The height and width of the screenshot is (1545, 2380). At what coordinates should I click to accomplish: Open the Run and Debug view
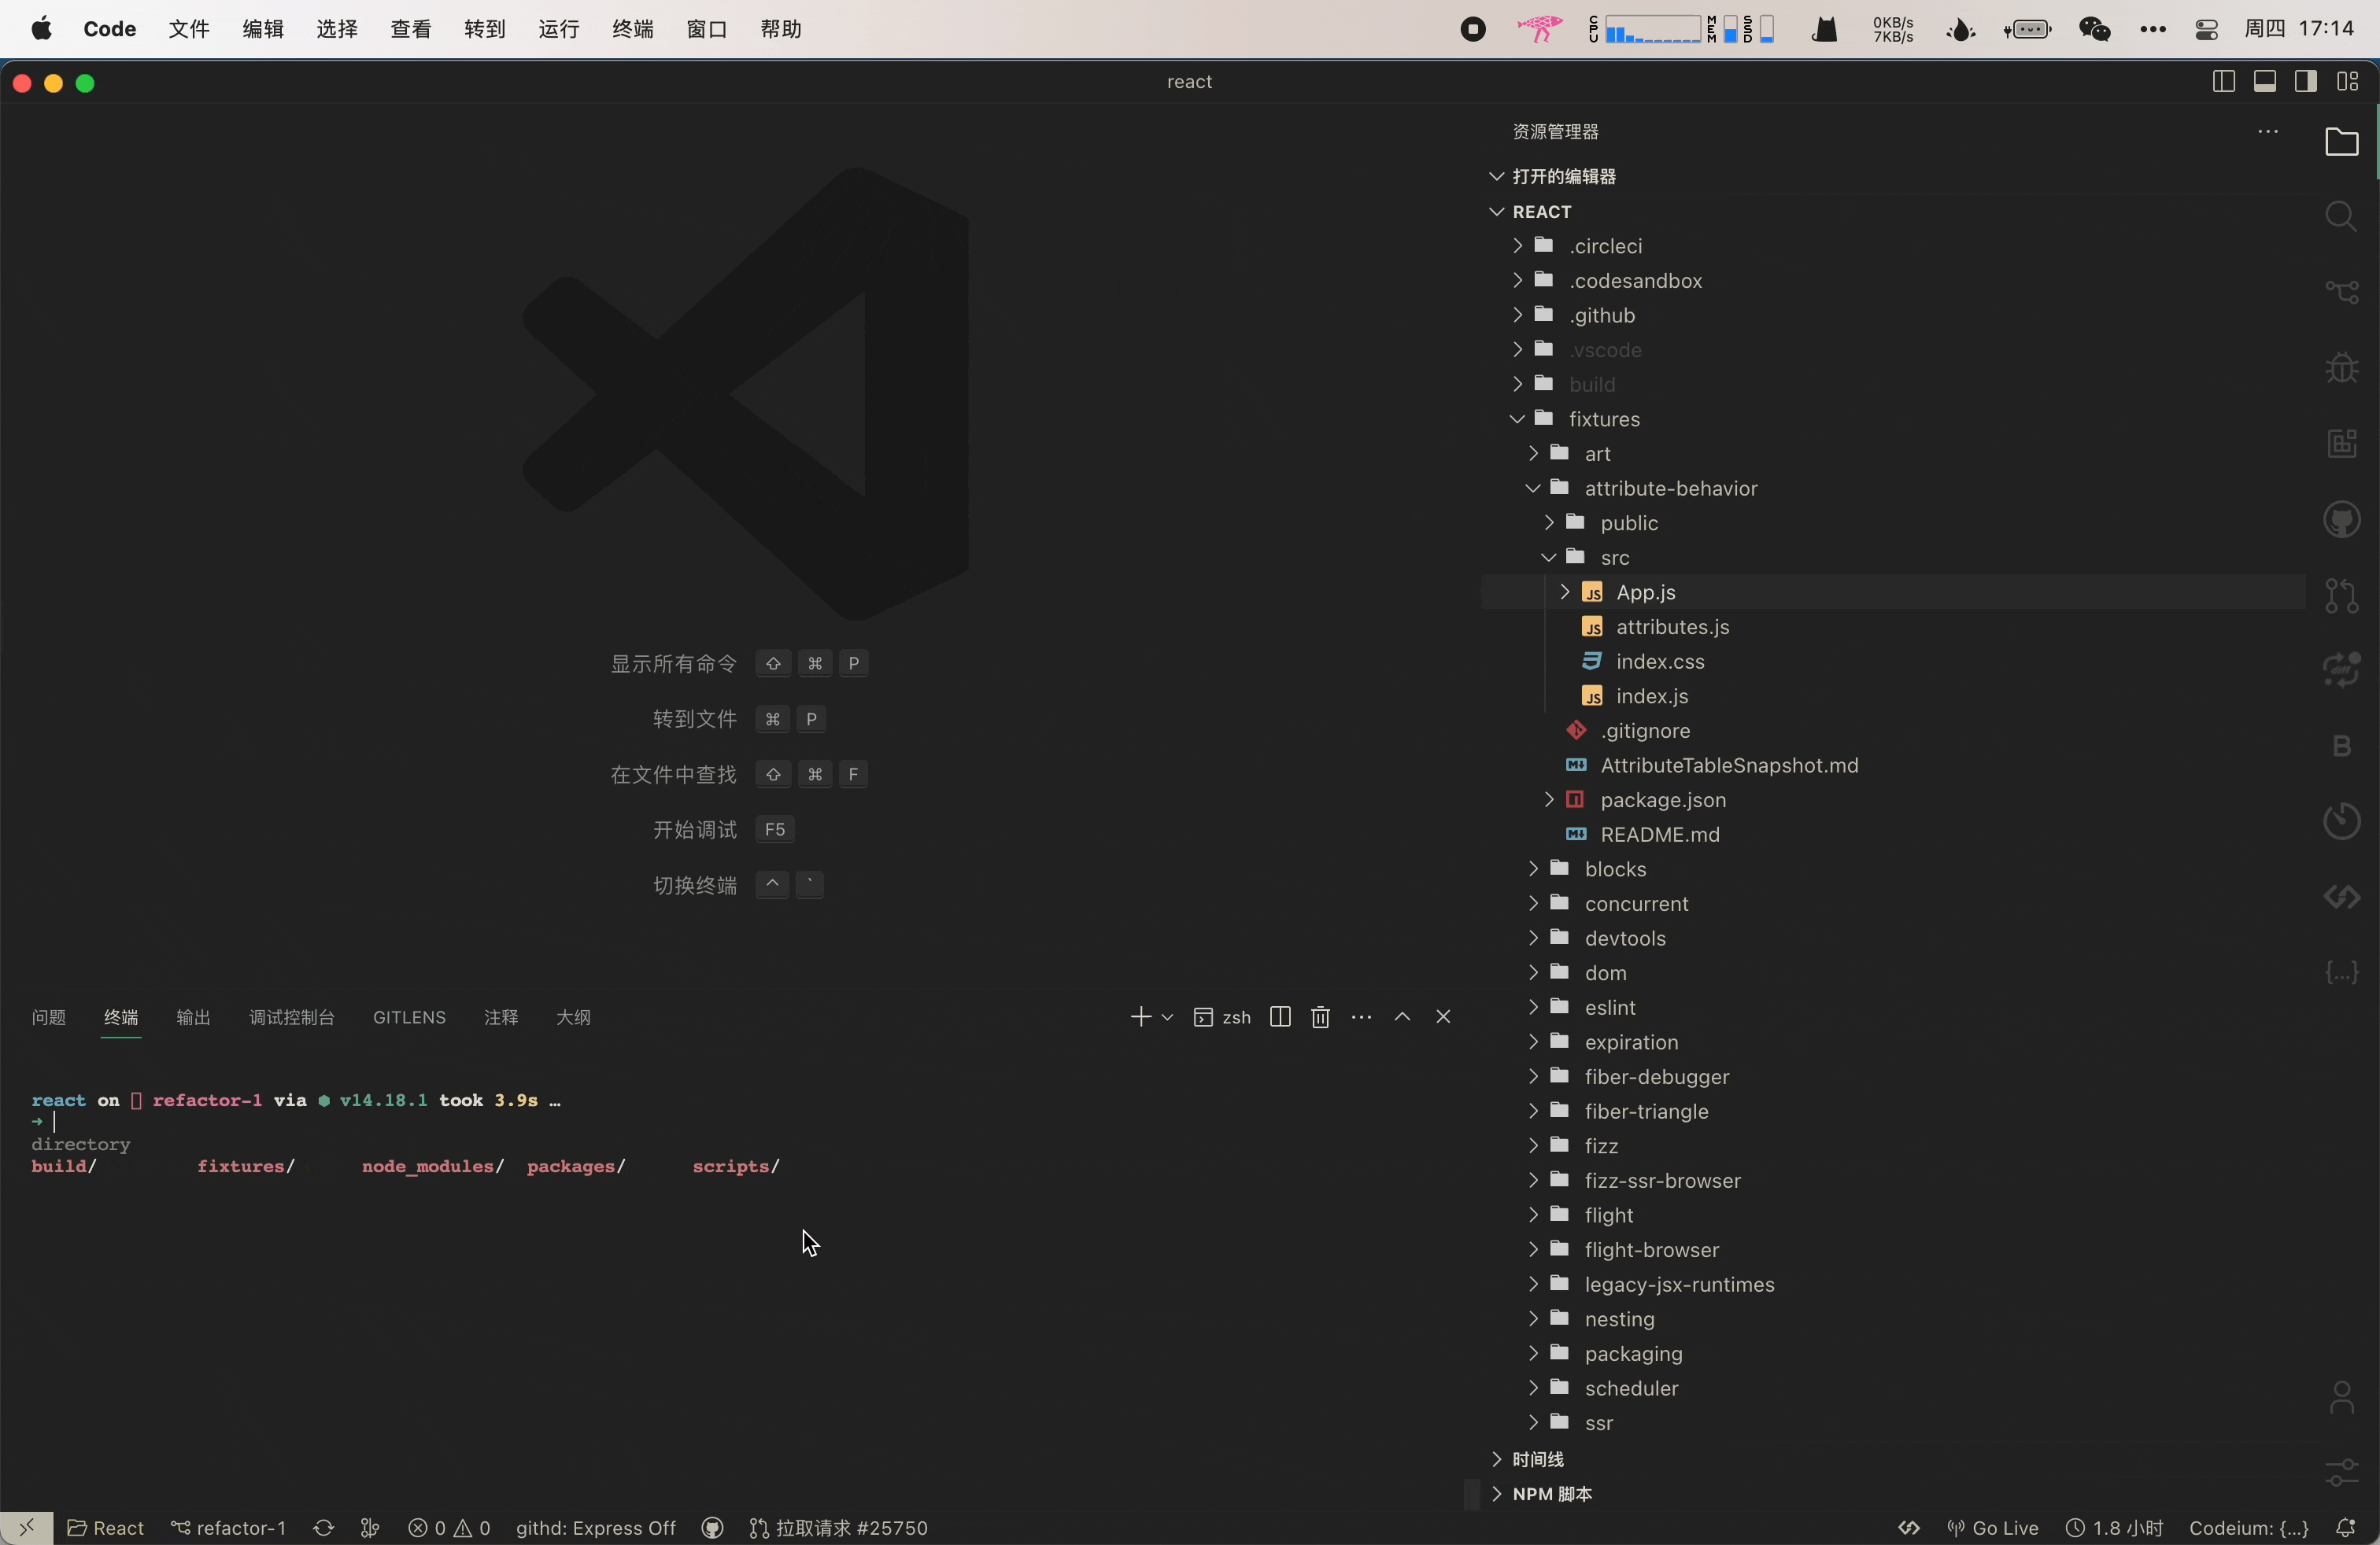click(2341, 367)
